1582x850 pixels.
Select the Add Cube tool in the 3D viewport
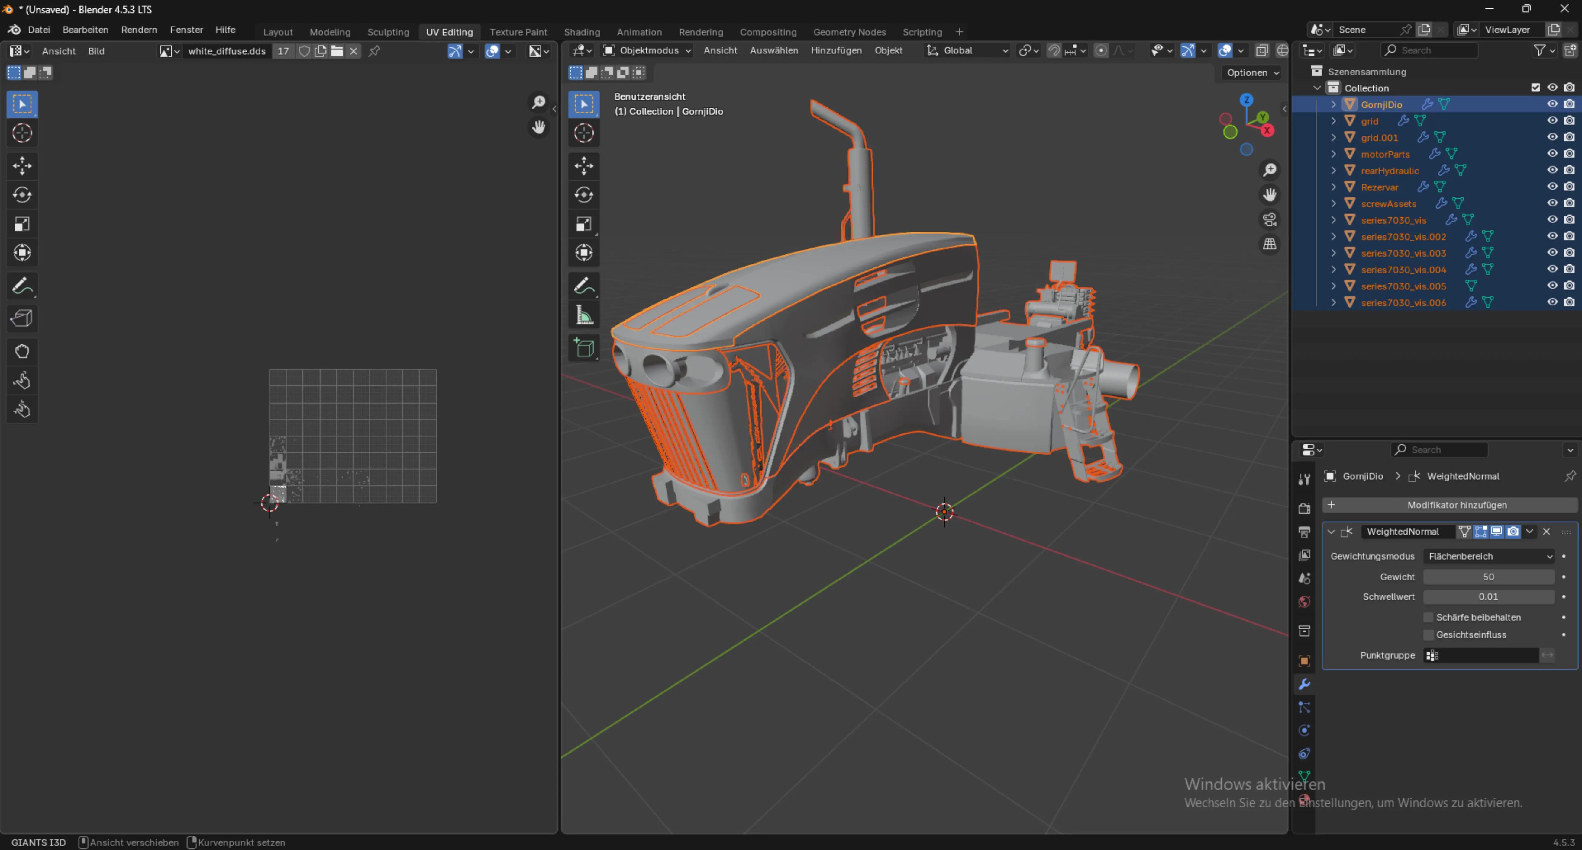point(583,348)
